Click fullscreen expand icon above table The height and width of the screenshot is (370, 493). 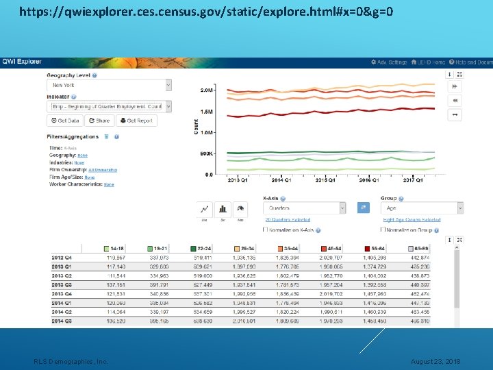click(x=459, y=240)
